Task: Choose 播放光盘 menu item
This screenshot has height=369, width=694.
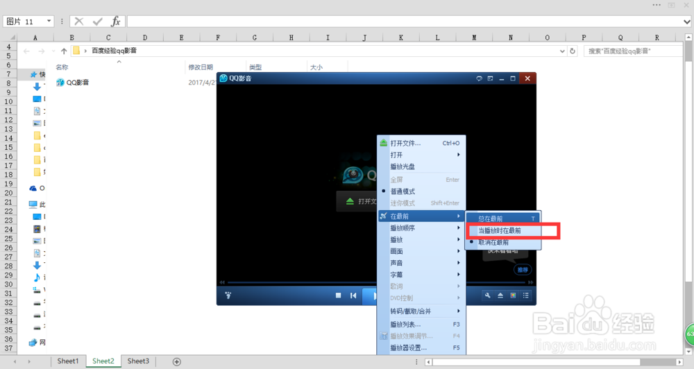Action: [421, 166]
